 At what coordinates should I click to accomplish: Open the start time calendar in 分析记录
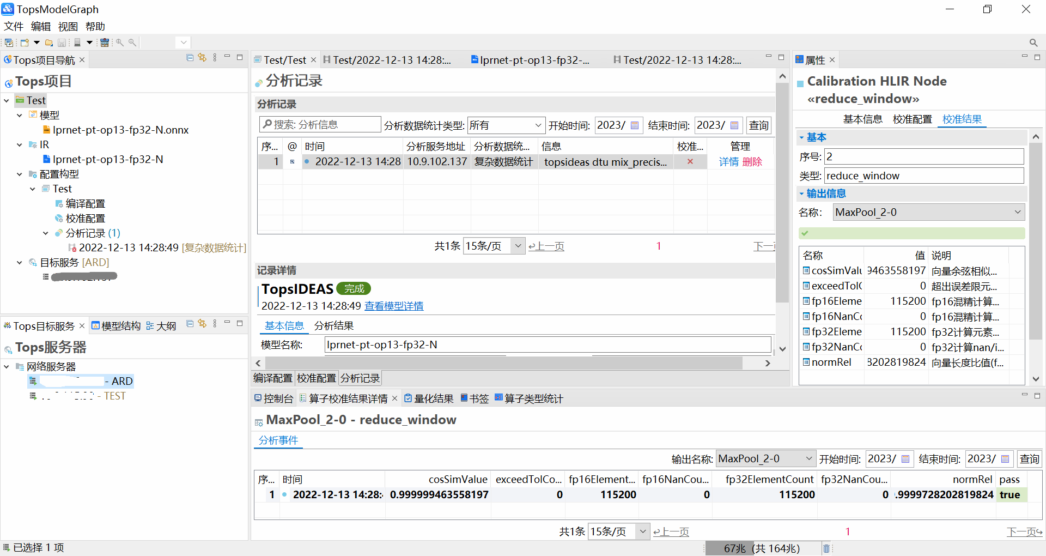click(x=635, y=125)
